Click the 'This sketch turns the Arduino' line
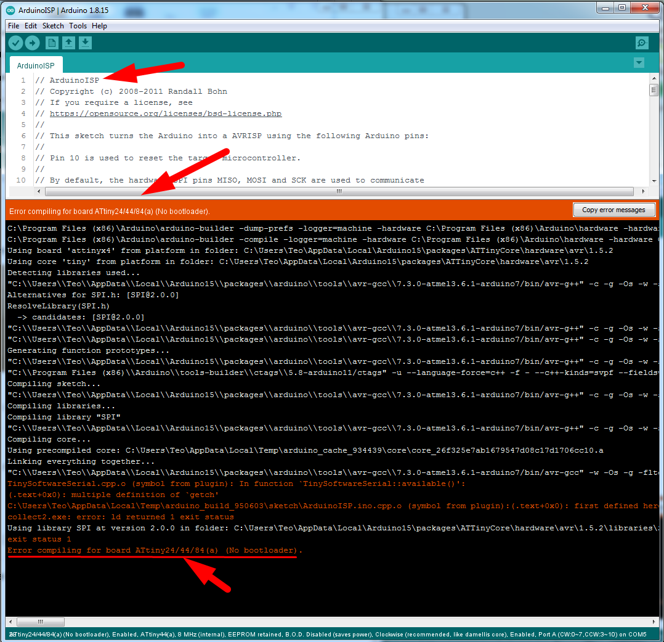 click(x=232, y=136)
